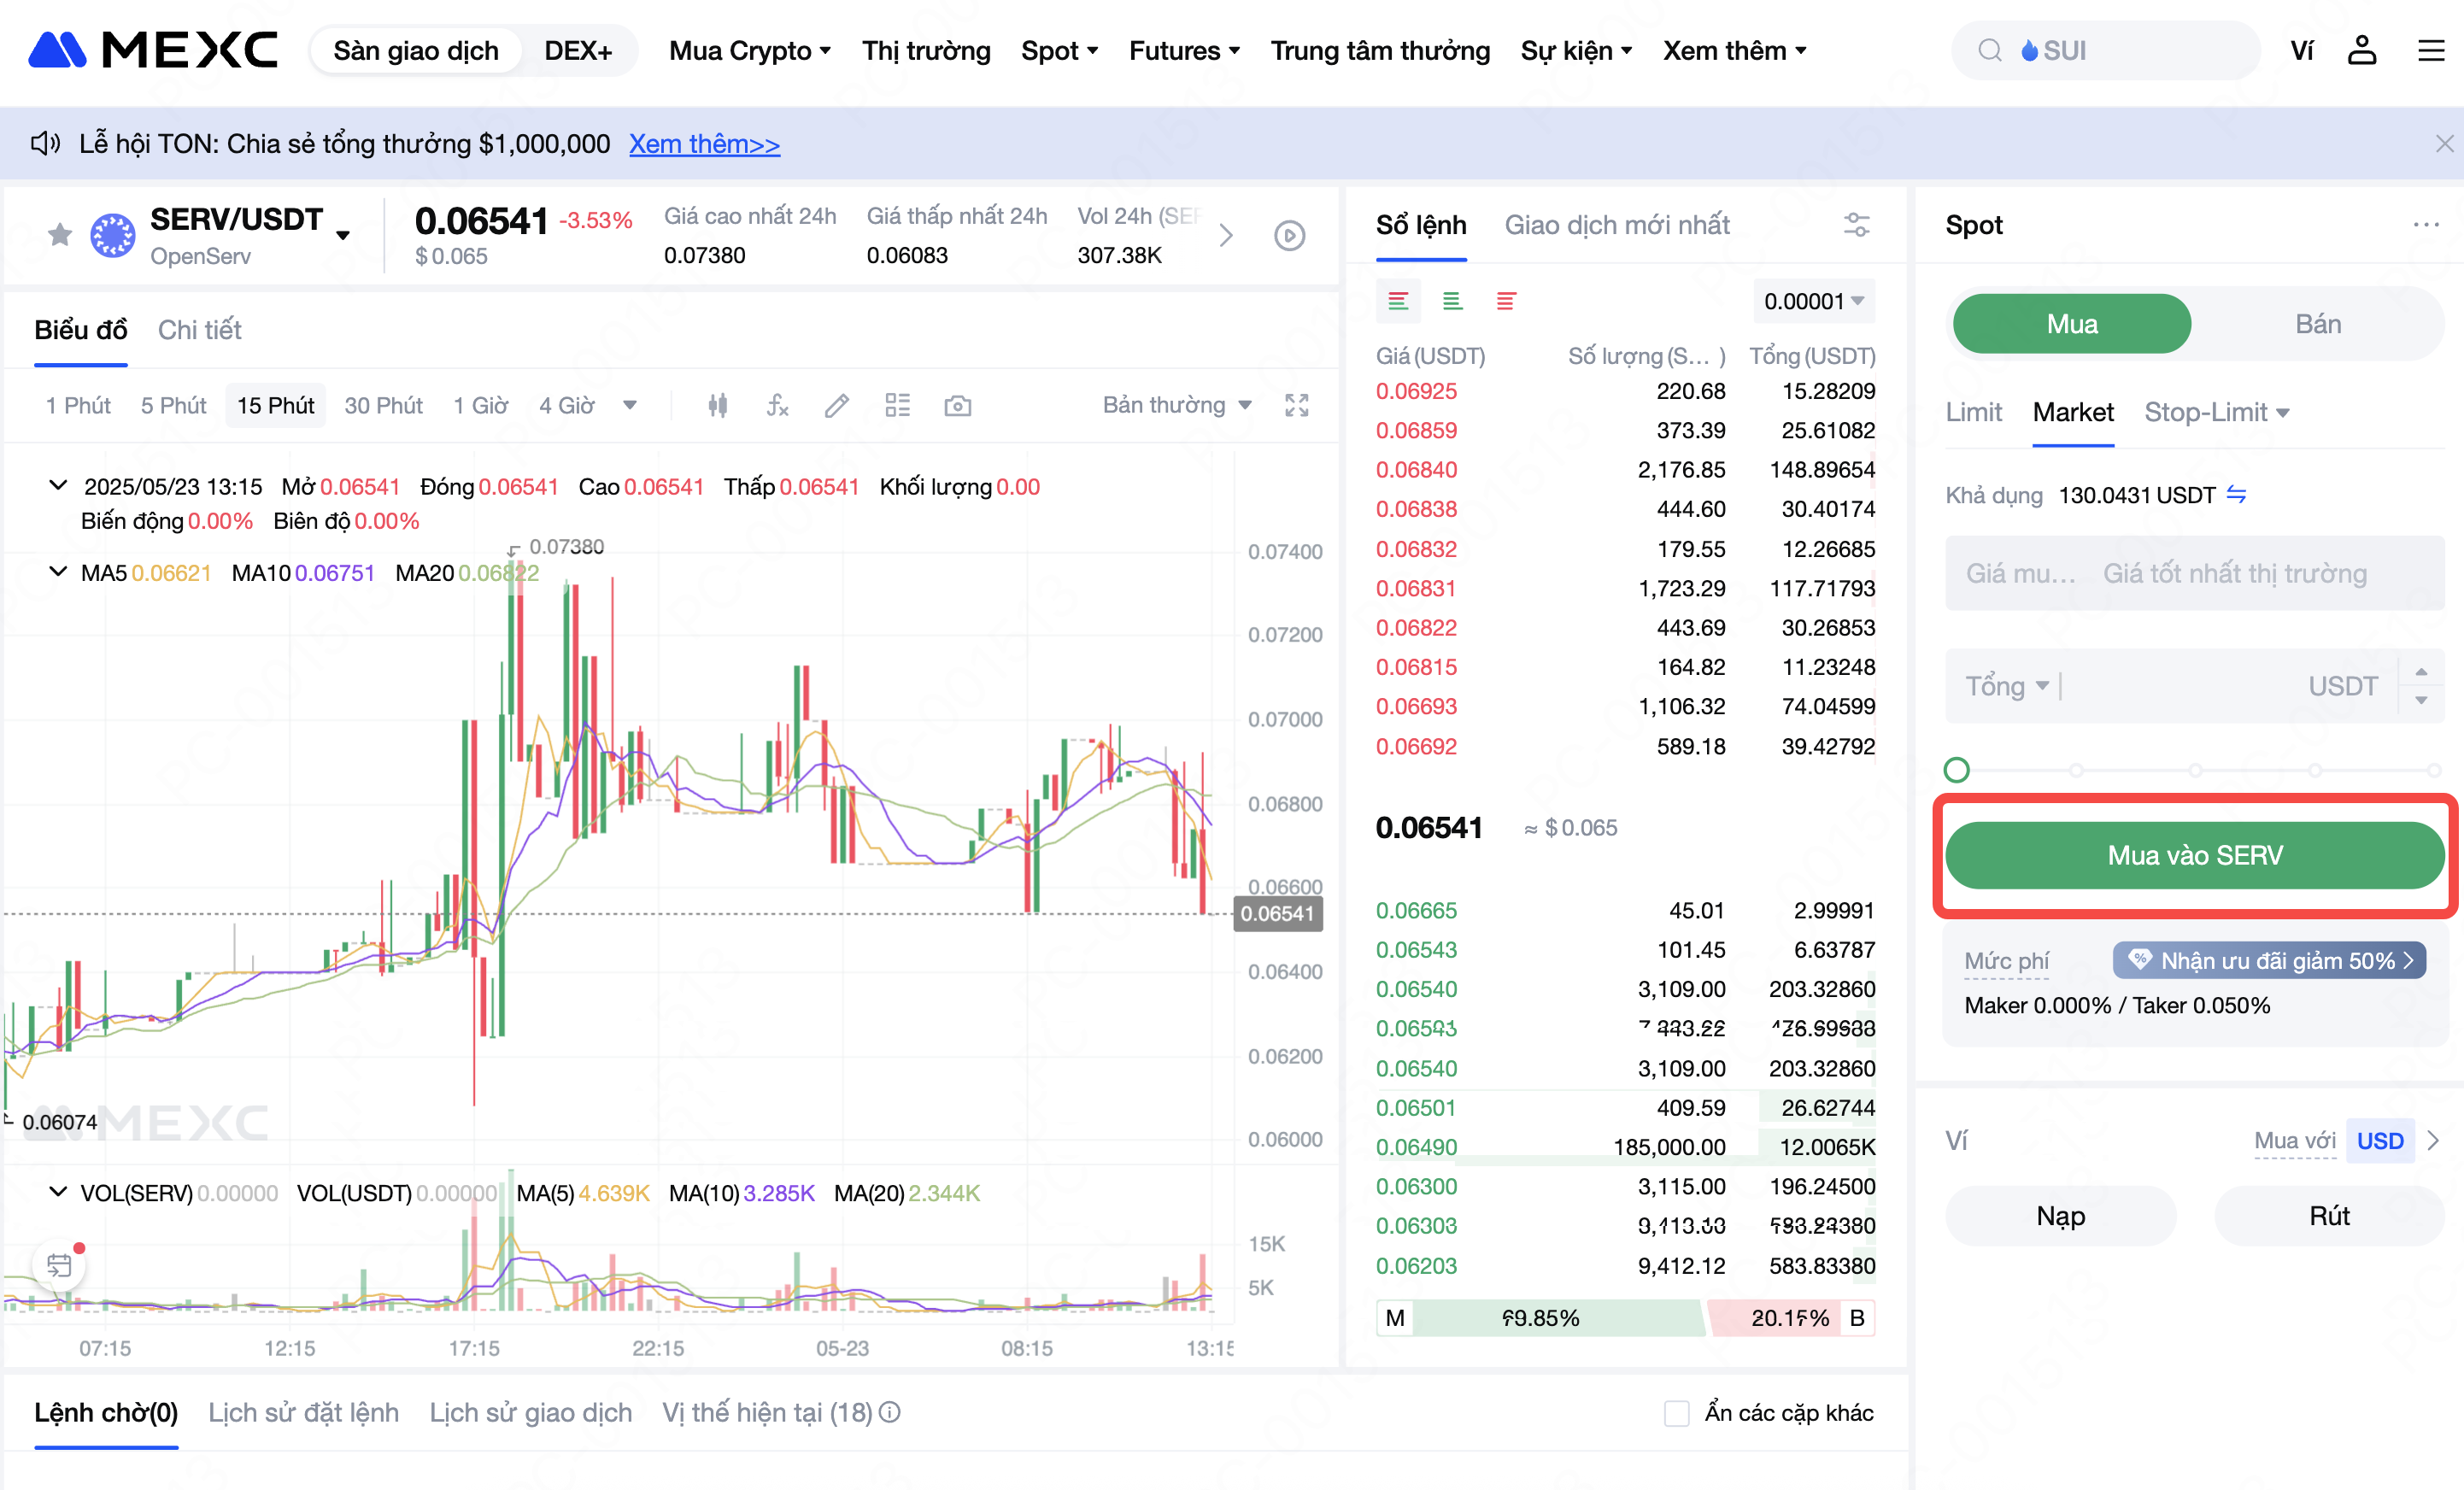The height and width of the screenshot is (1490, 2464).
Task: Open the chart indicators fx icon
Action: (x=777, y=405)
